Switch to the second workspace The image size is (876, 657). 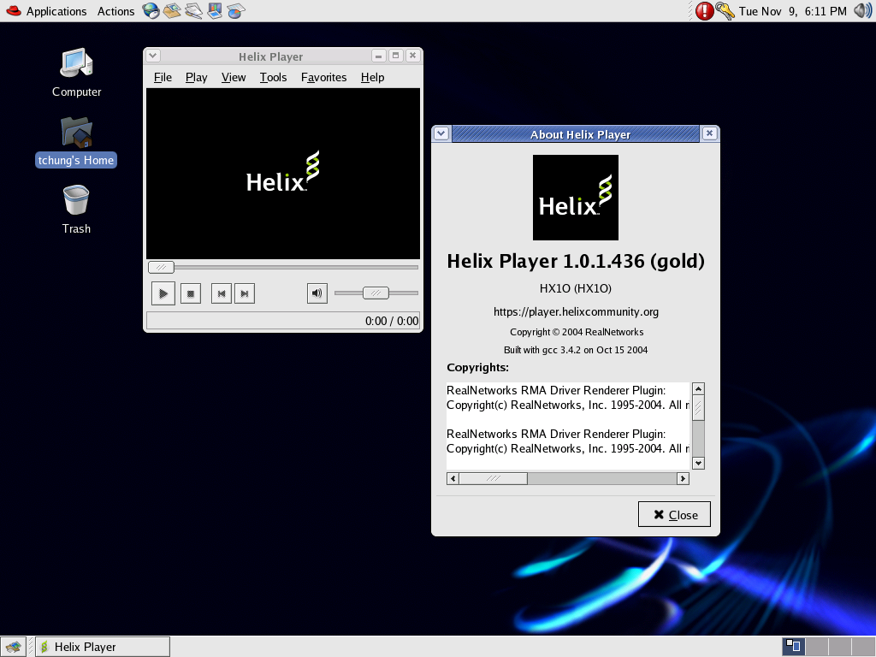pos(817,647)
